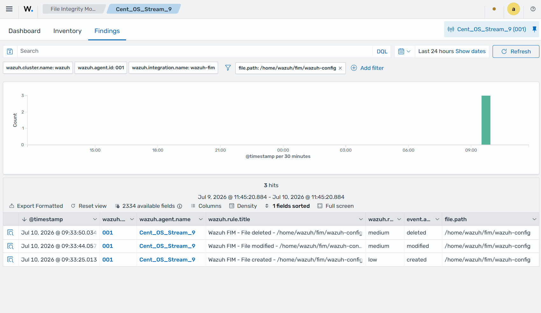
Task: Open the wazuh.cluster.name filter pill
Action: 38,68
